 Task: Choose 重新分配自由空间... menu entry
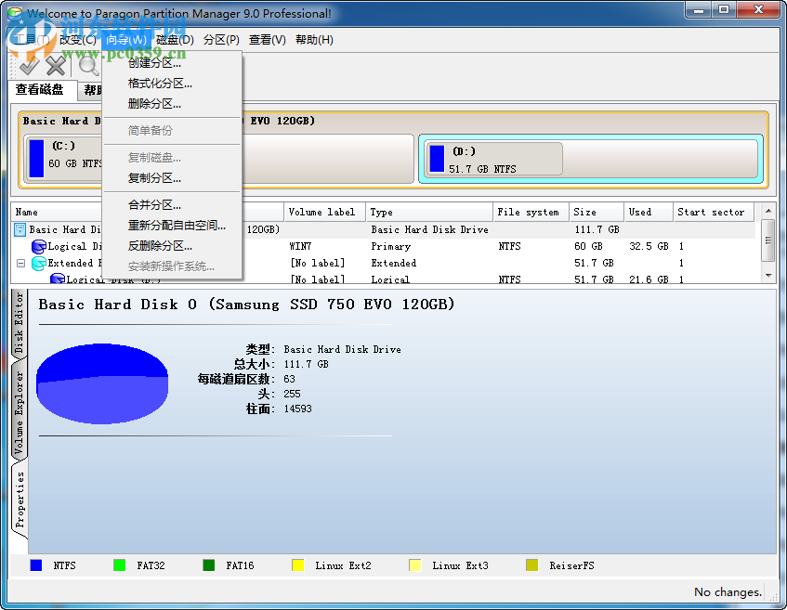(x=172, y=226)
